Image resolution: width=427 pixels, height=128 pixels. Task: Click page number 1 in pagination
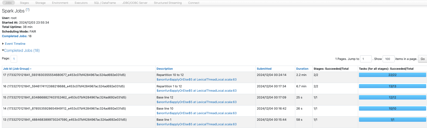tap(14, 59)
